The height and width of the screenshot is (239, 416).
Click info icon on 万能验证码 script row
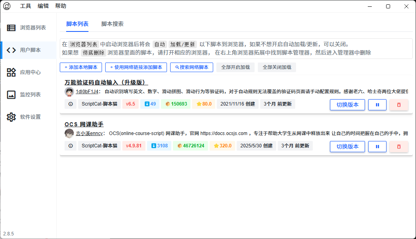click(x=71, y=104)
